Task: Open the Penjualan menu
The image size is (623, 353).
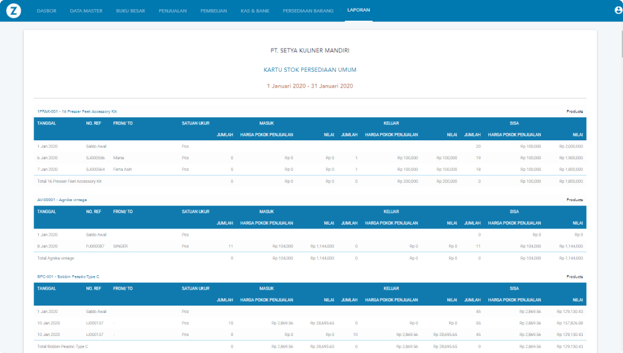Action: click(172, 11)
